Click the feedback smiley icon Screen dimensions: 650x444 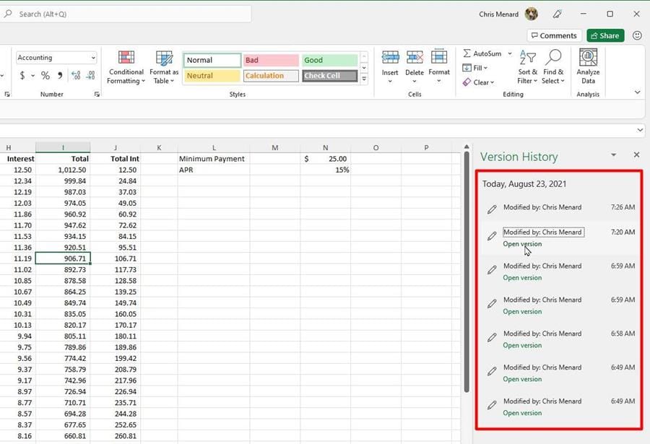[x=636, y=35]
